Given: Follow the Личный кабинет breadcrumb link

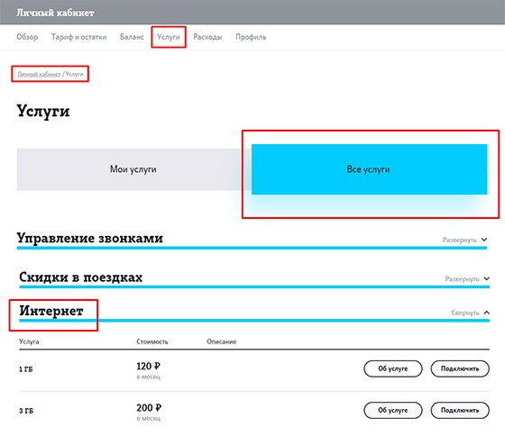Looking at the screenshot, I should tap(39, 75).
